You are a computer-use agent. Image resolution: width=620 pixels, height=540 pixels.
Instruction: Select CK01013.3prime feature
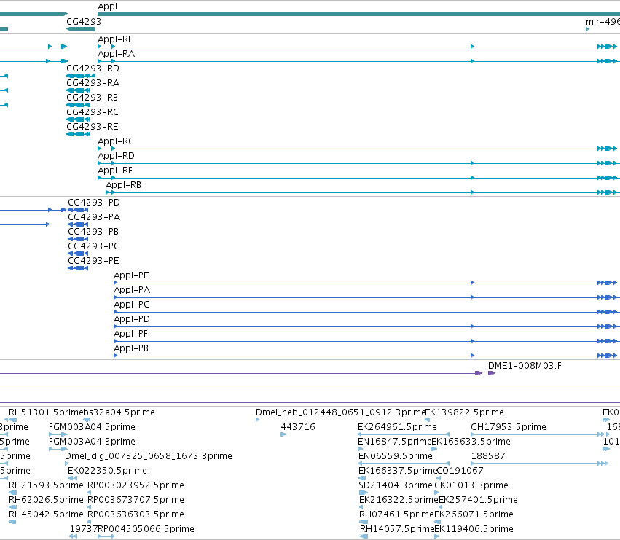[471, 485]
